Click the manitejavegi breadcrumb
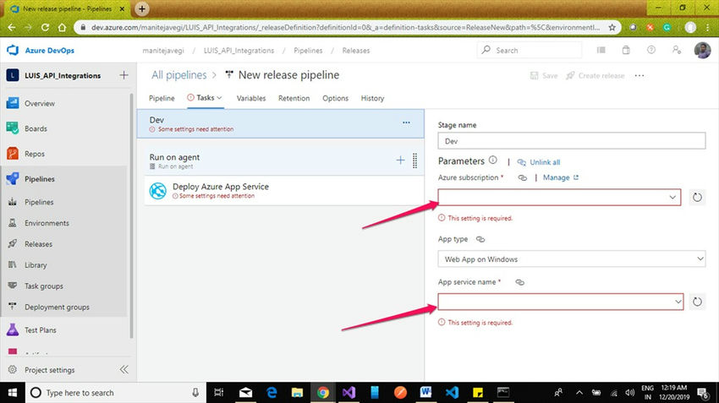This screenshot has height=403, width=719. 163,51
